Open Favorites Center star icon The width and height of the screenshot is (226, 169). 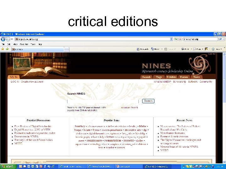[3, 49]
